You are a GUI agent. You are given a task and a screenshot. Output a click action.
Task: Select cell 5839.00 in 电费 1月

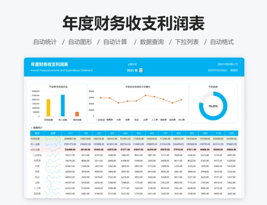point(85,172)
